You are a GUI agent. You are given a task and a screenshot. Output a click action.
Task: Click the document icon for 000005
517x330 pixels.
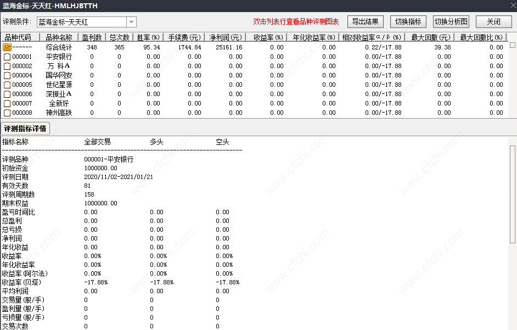(7, 85)
